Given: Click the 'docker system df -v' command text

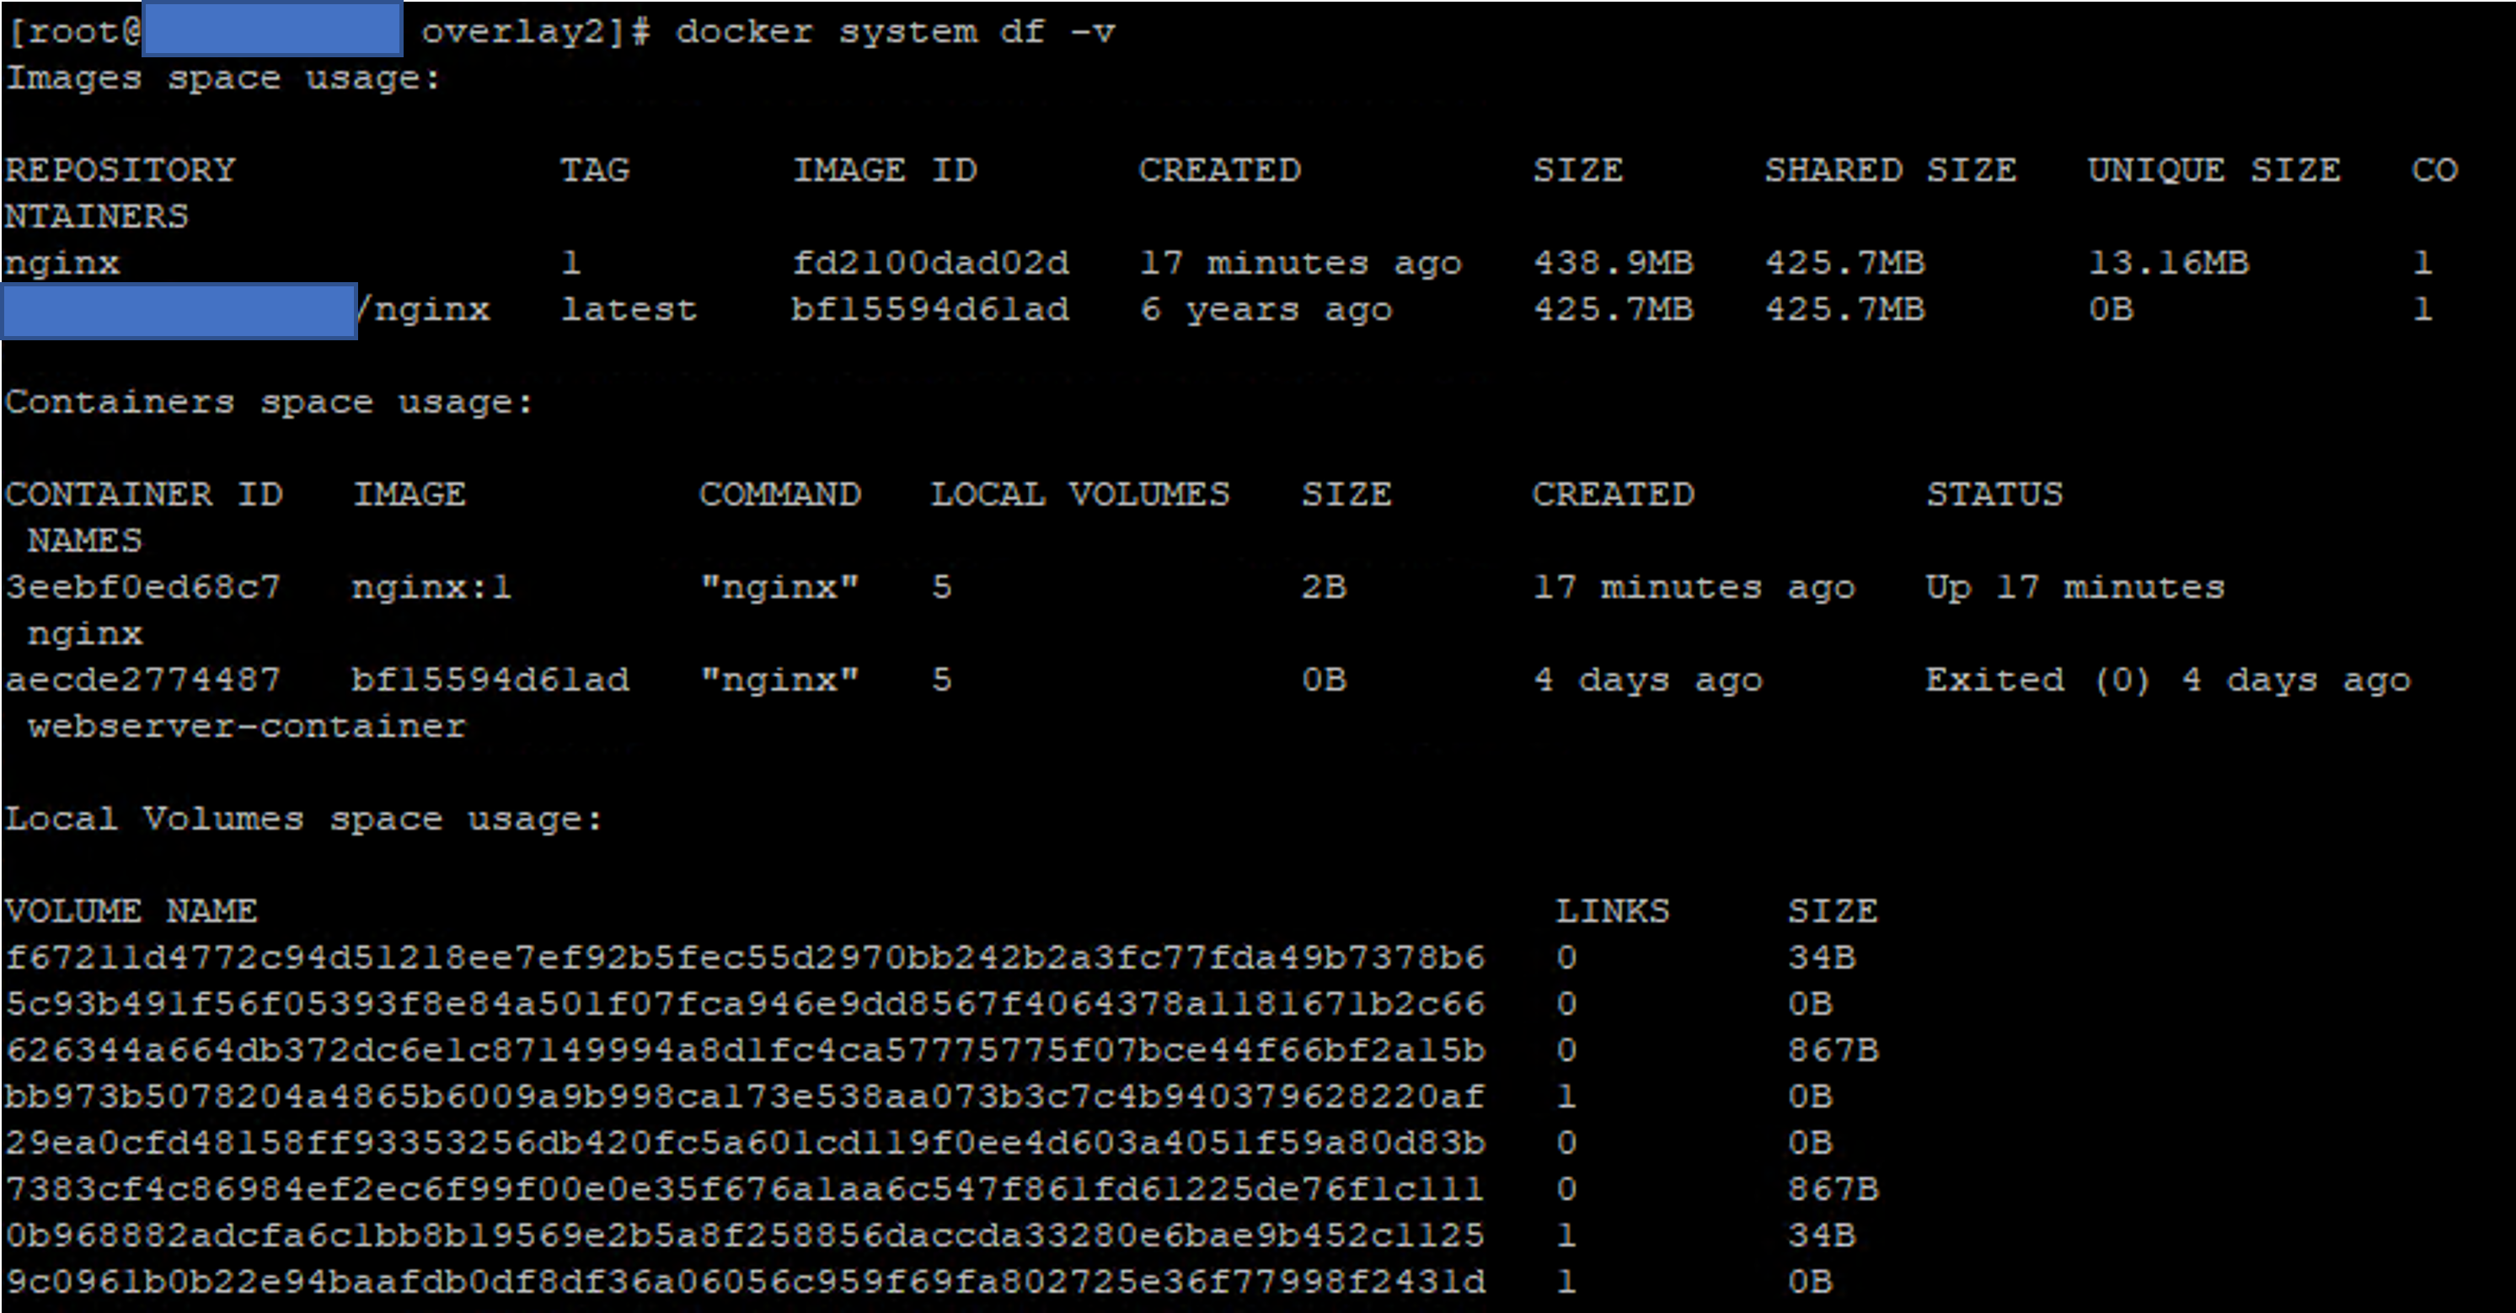Looking at the screenshot, I should [894, 31].
